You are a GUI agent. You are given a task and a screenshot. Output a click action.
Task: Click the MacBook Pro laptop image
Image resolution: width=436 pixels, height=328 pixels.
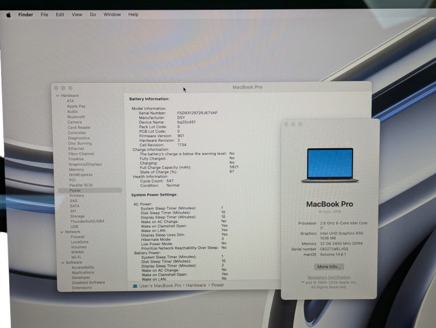click(x=330, y=166)
